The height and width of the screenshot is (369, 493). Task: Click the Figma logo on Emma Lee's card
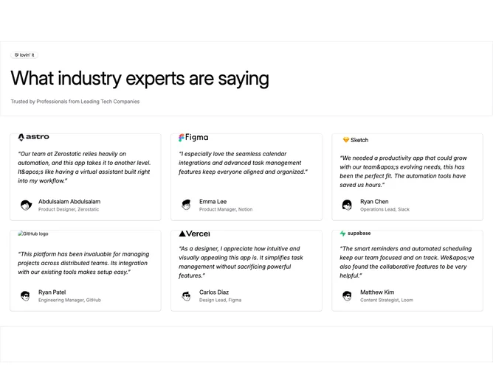[x=193, y=138]
